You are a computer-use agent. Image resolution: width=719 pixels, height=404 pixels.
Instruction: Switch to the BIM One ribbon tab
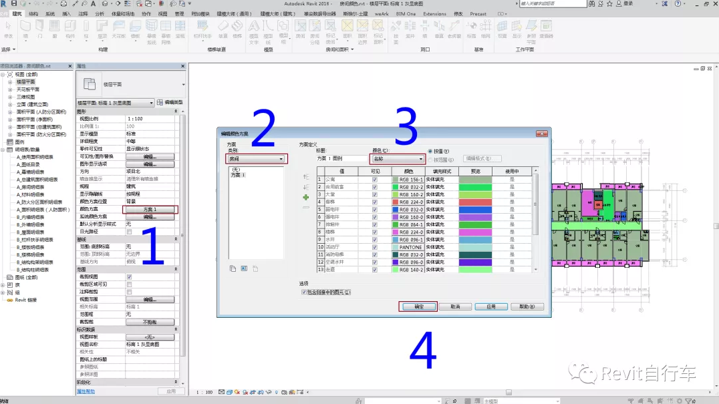point(406,14)
